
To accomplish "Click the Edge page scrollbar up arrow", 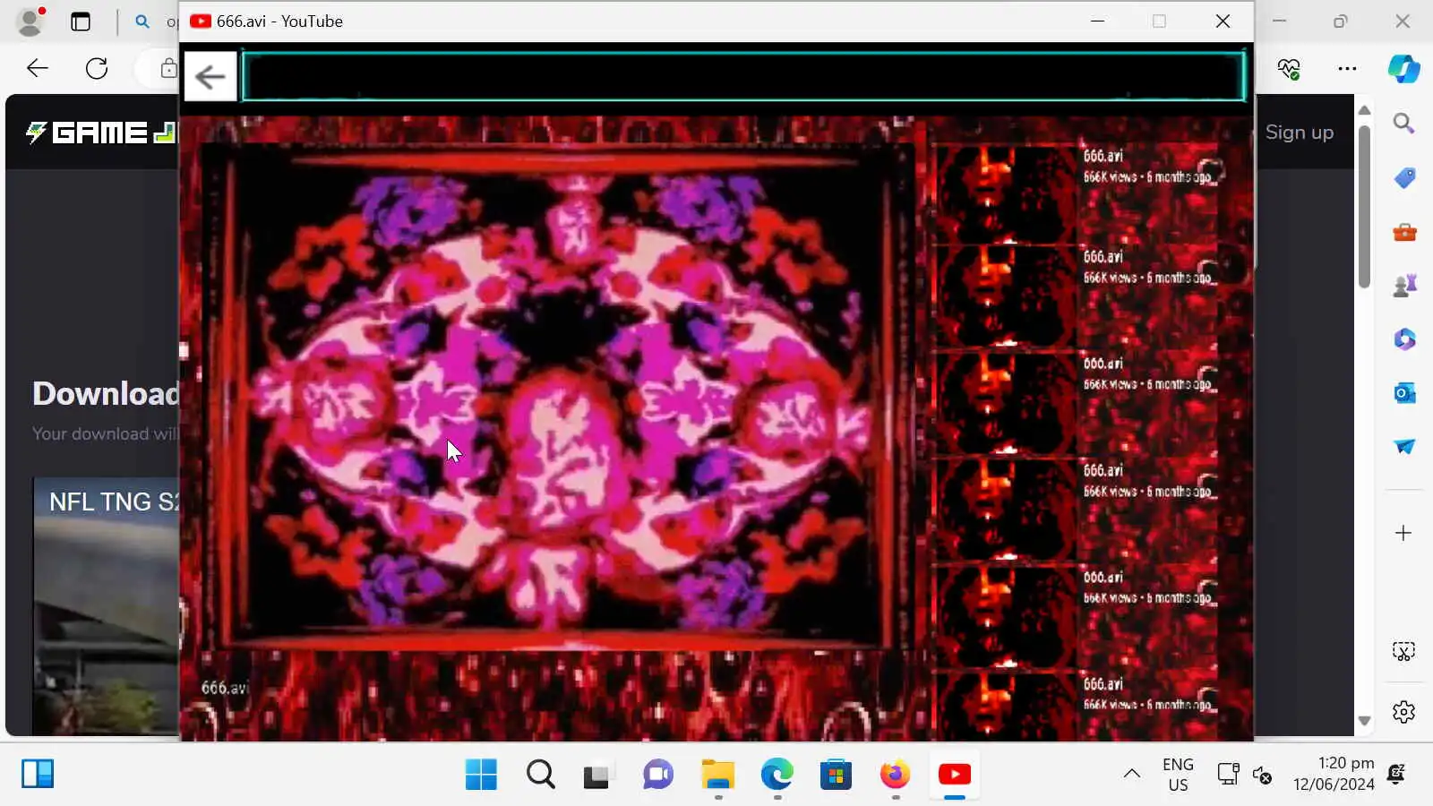I will click(x=1364, y=110).
